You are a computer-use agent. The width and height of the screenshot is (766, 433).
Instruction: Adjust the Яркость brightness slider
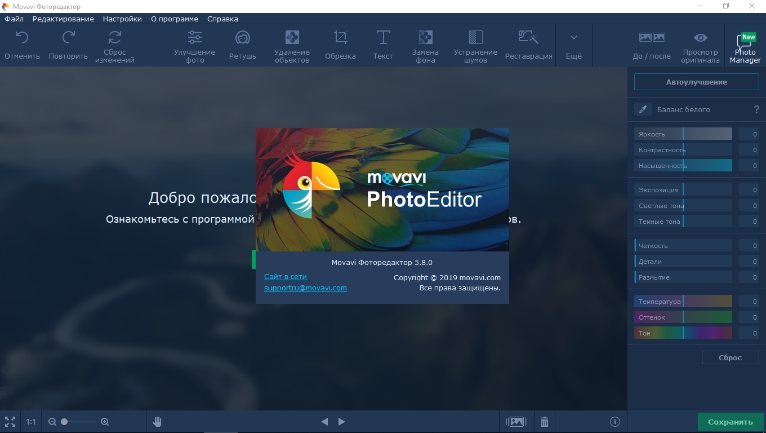pyautogui.click(x=683, y=134)
